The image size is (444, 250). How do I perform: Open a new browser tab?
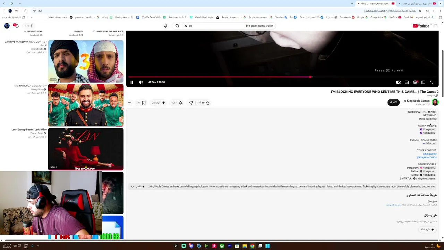[352, 3]
